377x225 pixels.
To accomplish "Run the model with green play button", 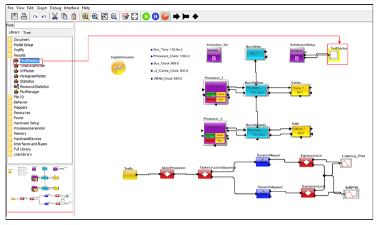I will pyautogui.click(x=146, y=16).
